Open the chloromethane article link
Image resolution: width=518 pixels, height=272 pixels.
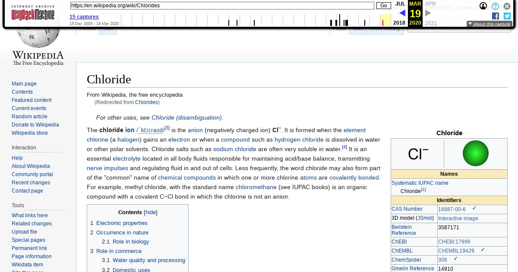[x=256, y=187]
